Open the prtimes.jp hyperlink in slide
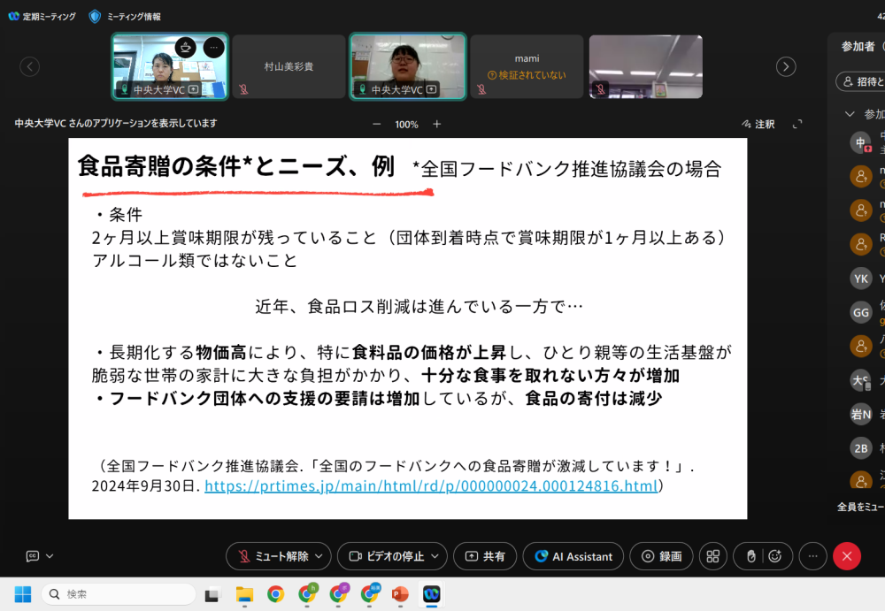Image resolution: width=885 pixels, height=611 pixels. click(431, 486)
